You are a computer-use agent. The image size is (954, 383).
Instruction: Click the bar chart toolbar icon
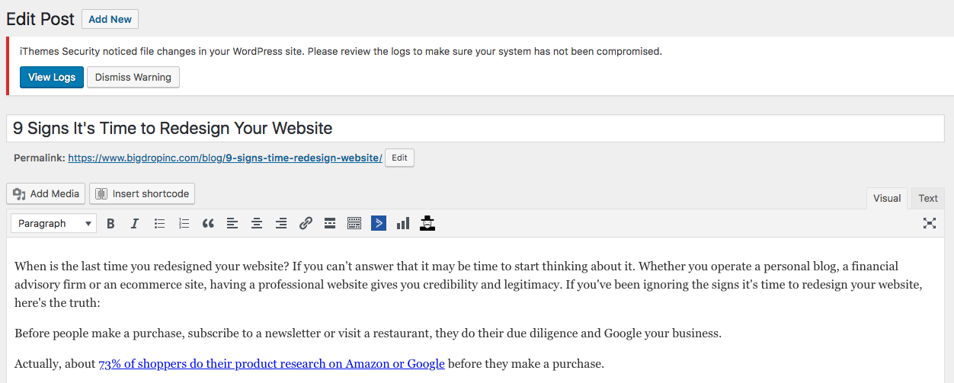[x=403, y=223]
